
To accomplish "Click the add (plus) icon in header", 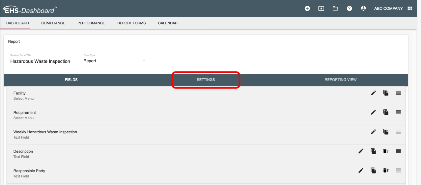I will click(x=307, y=9).
